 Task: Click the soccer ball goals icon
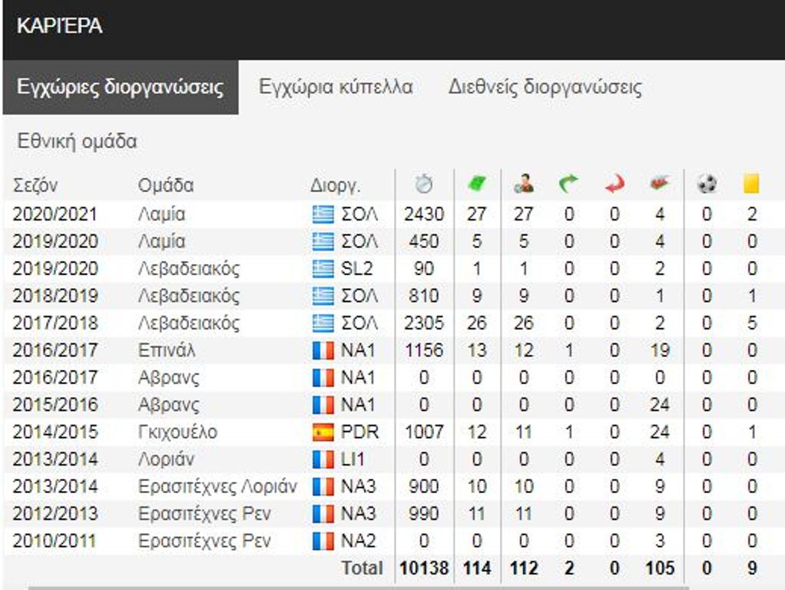click(707, 184)
